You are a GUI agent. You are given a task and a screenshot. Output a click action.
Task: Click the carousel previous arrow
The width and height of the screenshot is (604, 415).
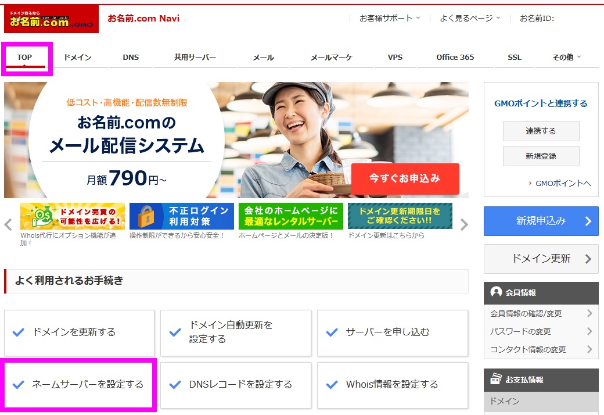[9, 224]
